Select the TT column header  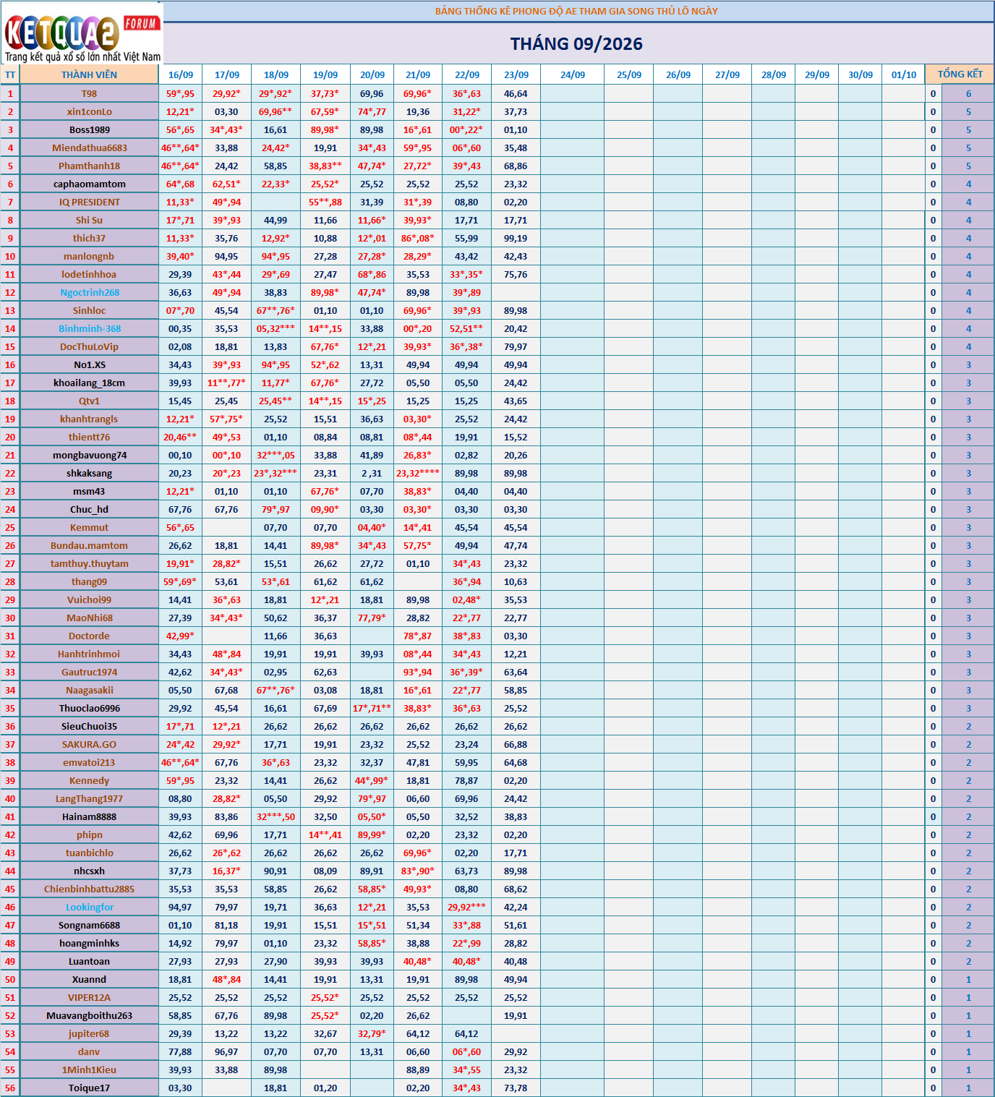(10, 74)
